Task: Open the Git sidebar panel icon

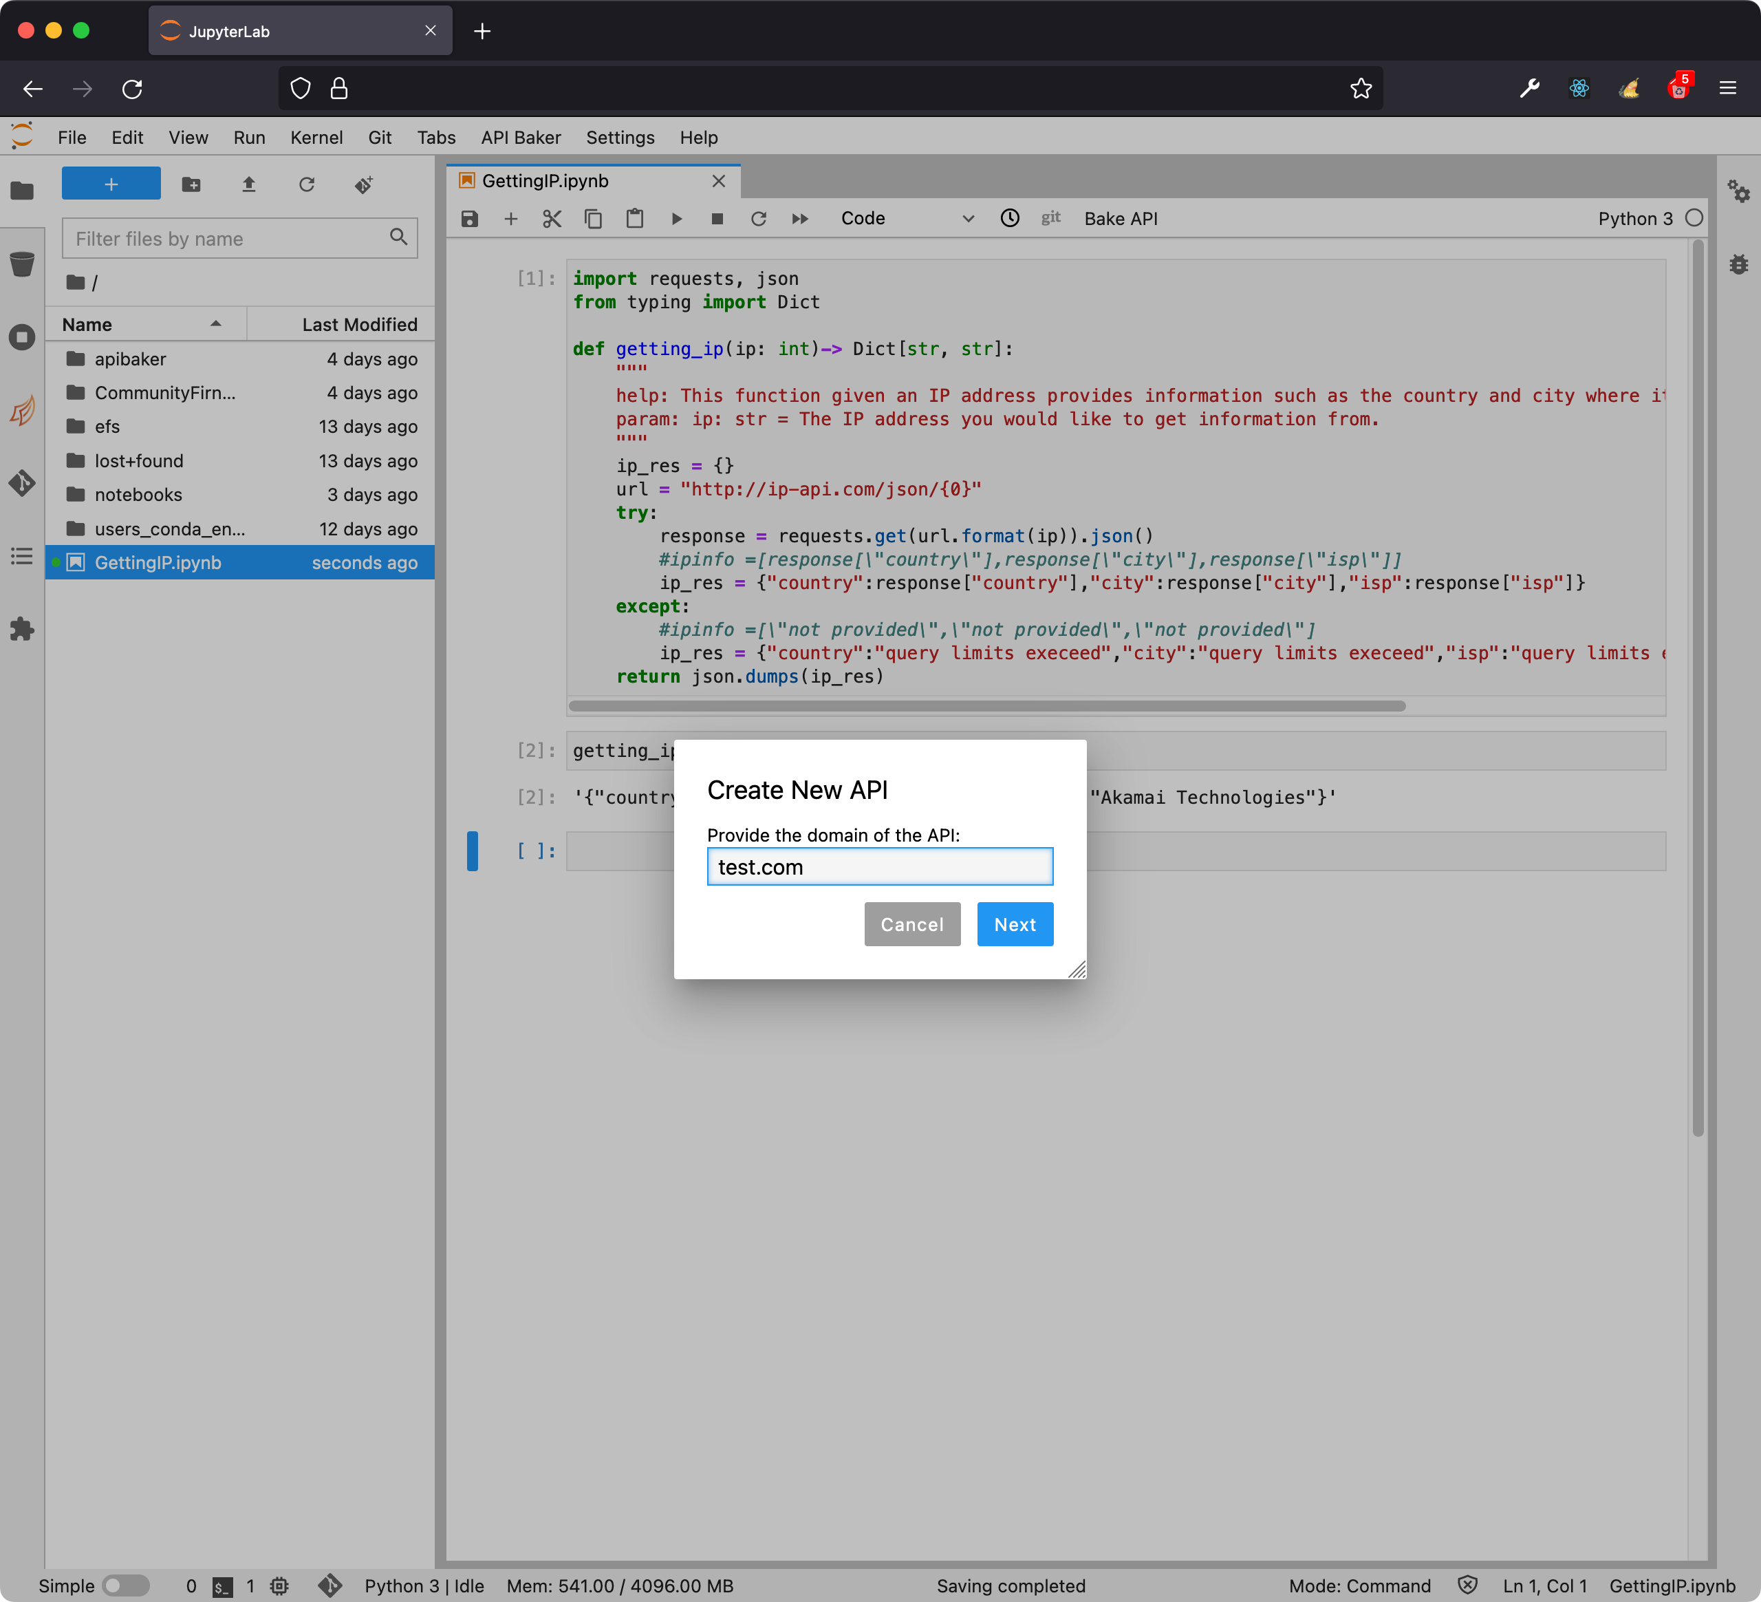Action: coord(22,482)
